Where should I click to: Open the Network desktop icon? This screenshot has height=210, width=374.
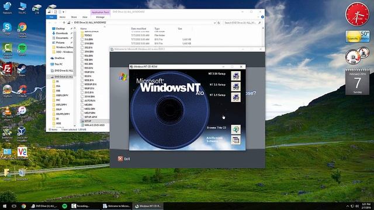click(x=8, y=8)
